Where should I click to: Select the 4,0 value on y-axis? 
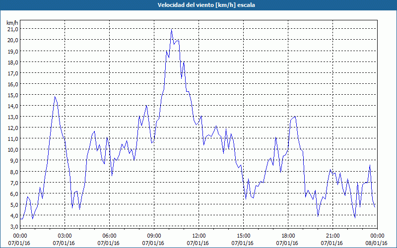point(14,216)
